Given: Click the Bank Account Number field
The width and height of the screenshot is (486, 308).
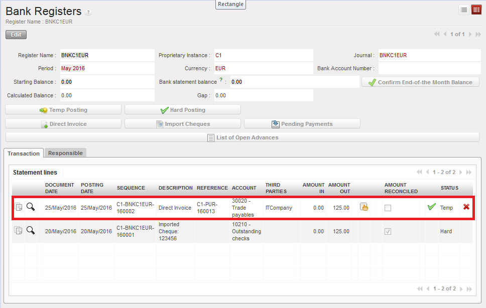Looking at the screenshot, I should (429, 68).
